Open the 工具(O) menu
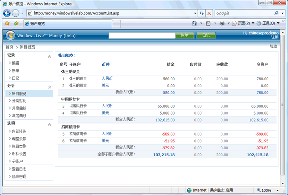The width and height of the screenshot is (288, 195). [x=268, y=23]
